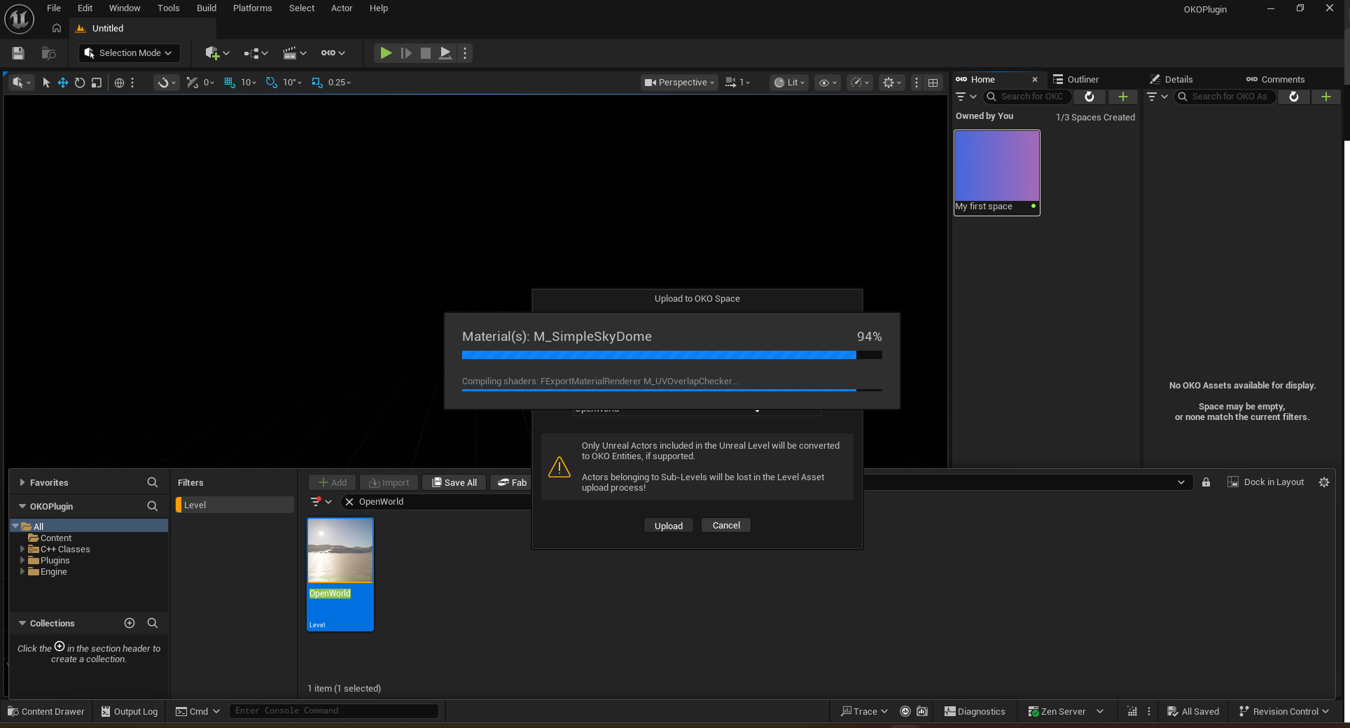The width and height of the screenshot is (1350, 728).
Task: Refresh the OKO spaces list
Action: [x=1090, y=97]
